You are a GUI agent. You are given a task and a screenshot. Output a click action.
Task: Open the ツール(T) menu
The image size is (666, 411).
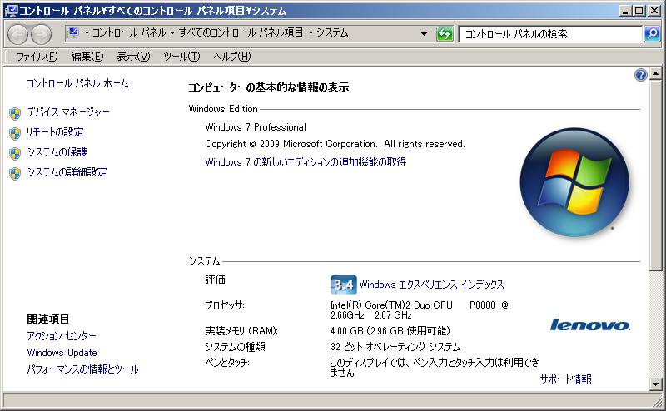[x=181, y=57]
